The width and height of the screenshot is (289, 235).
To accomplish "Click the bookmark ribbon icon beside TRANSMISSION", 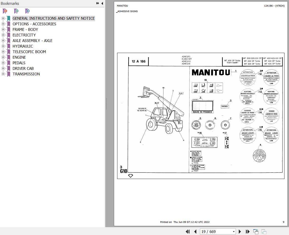I will tap(9, 74).
